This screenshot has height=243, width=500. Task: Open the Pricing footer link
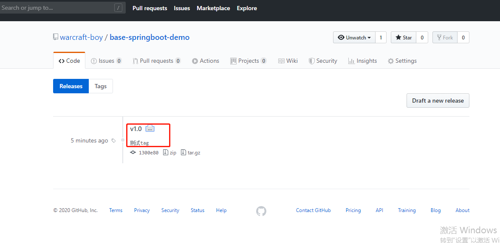pyautogui.click(x=353, y=210)
